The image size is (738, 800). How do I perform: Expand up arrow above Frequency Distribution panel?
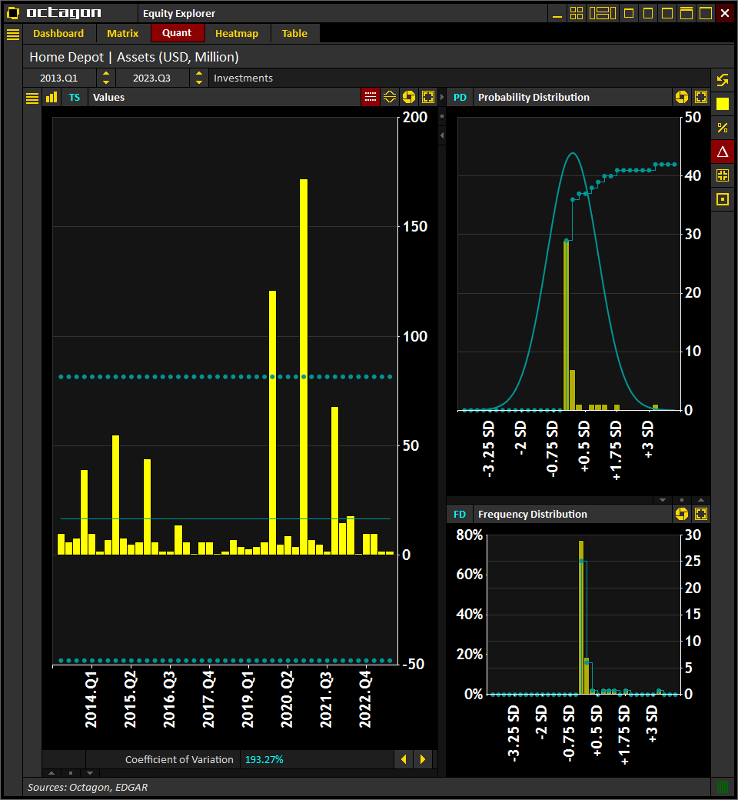[701, 500]
